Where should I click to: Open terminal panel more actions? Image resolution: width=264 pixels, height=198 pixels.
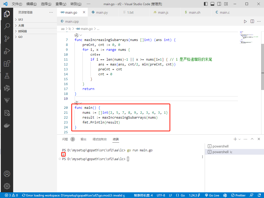pyautogui.click(x=245, y=139)
